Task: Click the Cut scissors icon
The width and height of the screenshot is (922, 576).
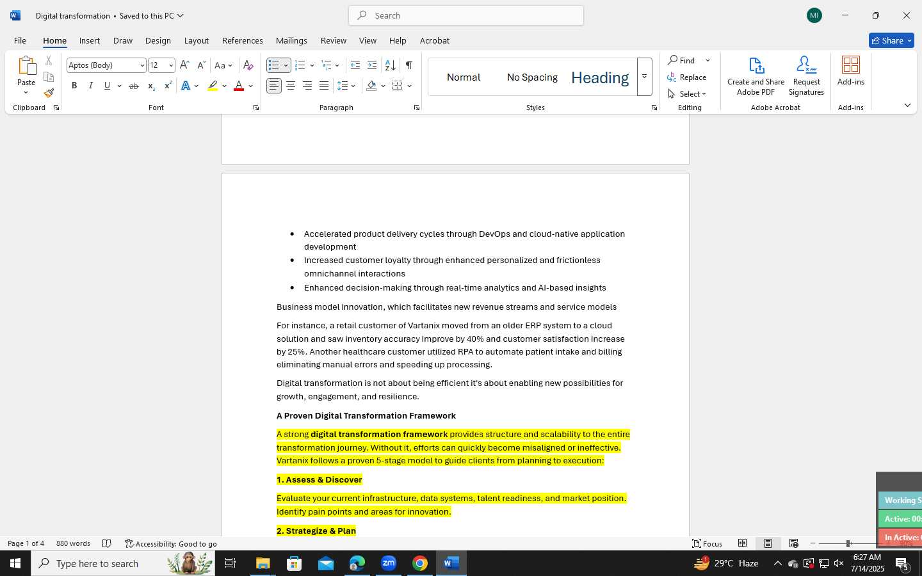Action: [x=49, y=61]
